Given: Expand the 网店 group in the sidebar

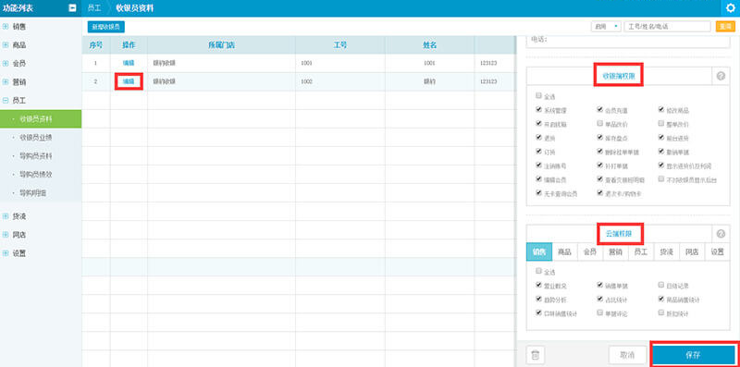Looking at the screenshot, I should [x=6, y=235].
